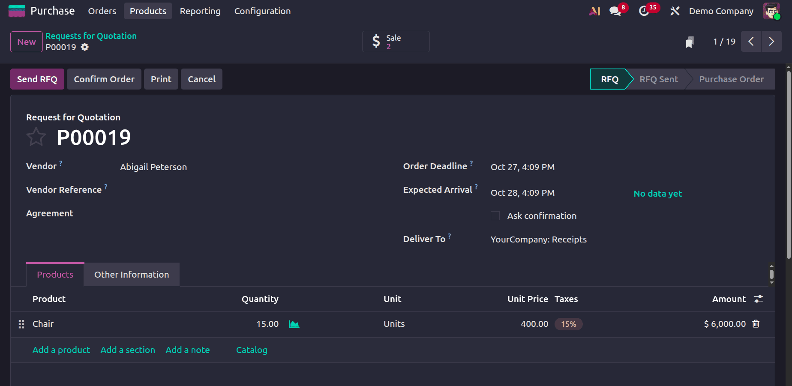Open the developer tools wrench icon

tap(674, 11)
